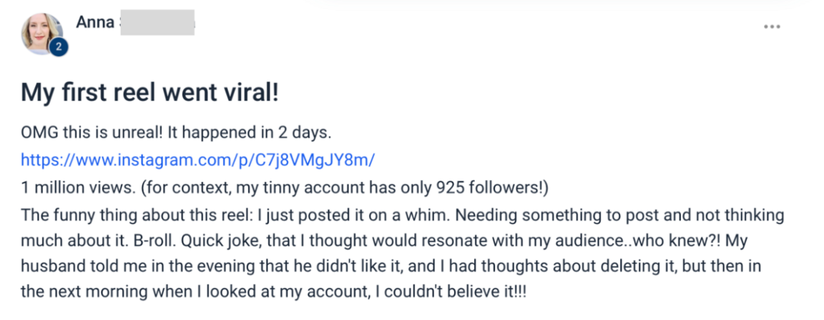
Task: Open the three-dot post options menu
Action: (x=772, y=27)
